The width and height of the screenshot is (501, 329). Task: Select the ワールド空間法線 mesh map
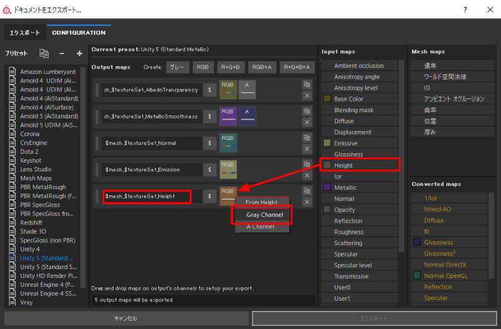pos(452,77)
